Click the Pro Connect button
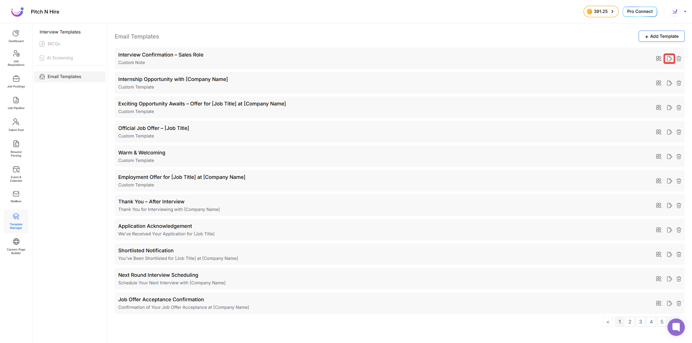The width and height of the screenshot is (692, 343). coord(640,12)
